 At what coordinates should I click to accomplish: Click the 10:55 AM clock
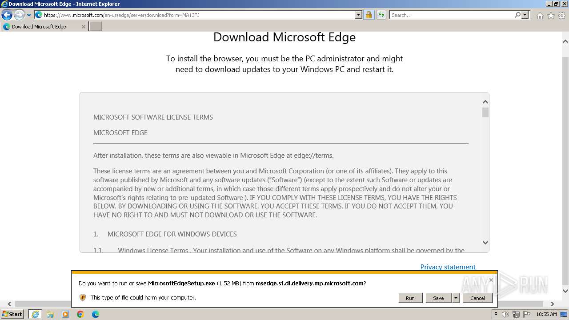(546, 314)
